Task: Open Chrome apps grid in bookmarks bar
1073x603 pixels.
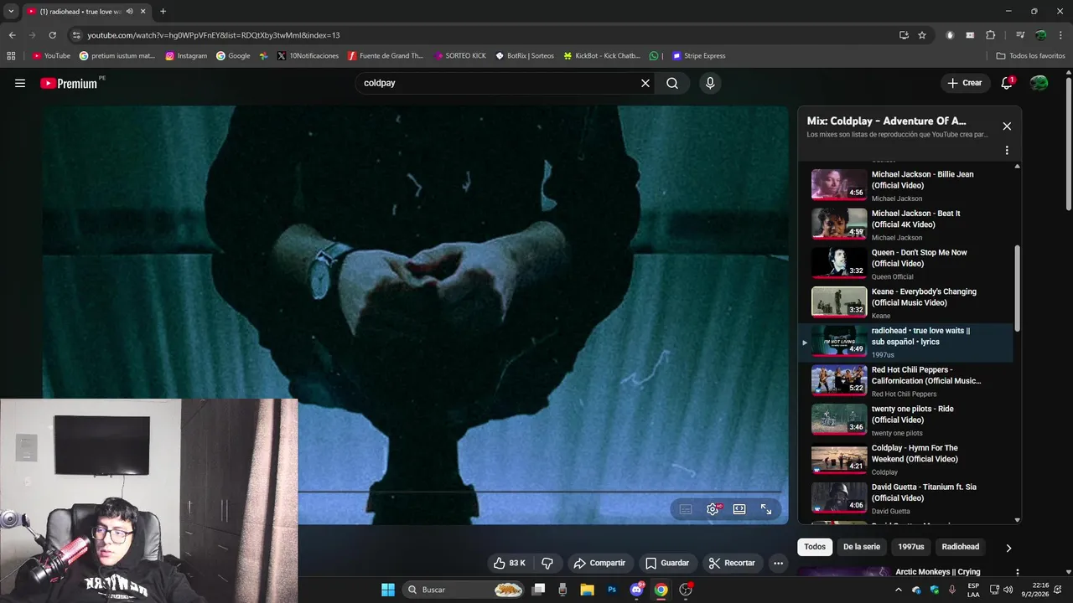Action: [x=11, y=56]
